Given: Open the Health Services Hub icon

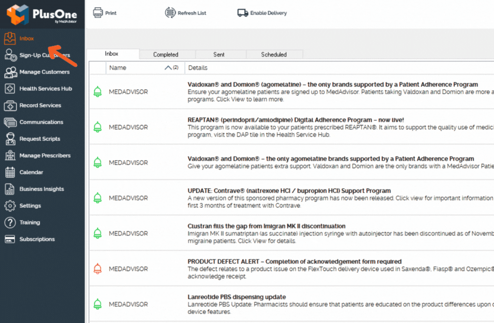Looking at the screenshot, I should [10, 89].
